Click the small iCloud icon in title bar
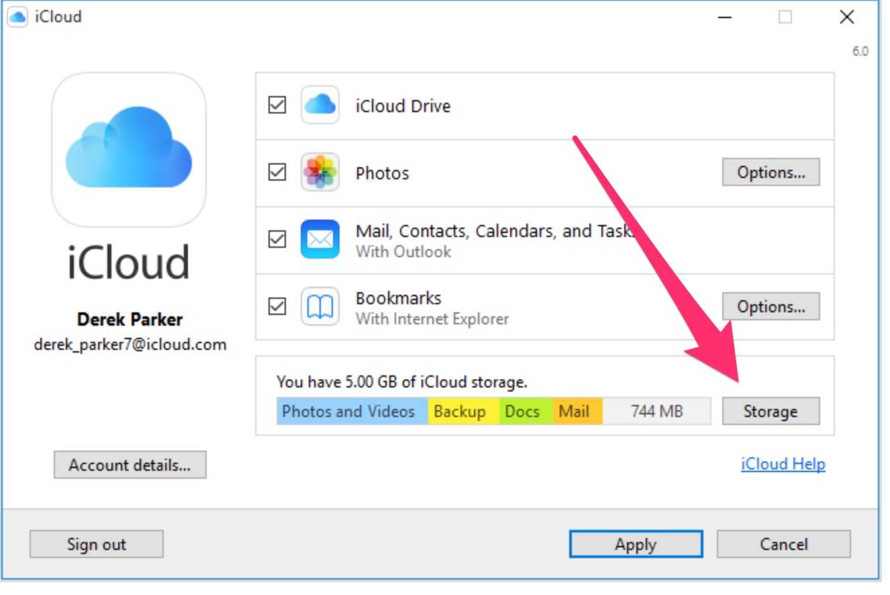890x595 pixels. click(18, 17)
